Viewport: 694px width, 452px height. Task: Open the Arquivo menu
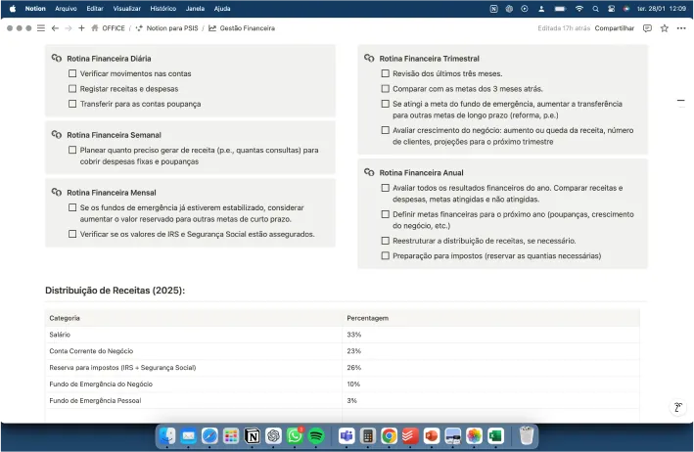(x=66, y=9)
